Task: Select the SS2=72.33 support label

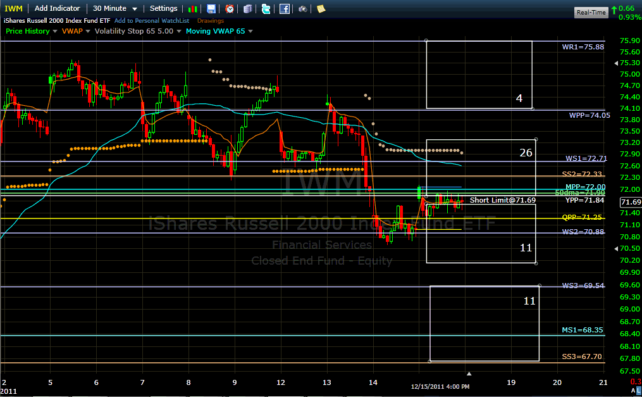Action: 582,174
